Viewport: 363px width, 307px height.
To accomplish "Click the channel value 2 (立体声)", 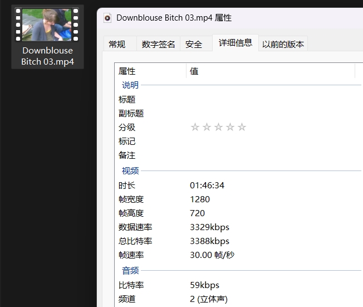I will click(209, 299).
